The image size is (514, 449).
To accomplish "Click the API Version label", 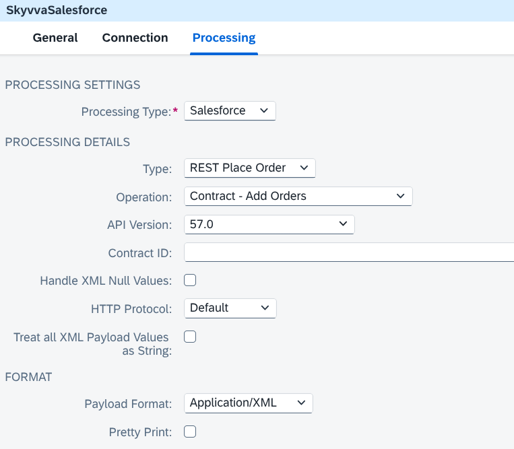I will pos(139,225).
